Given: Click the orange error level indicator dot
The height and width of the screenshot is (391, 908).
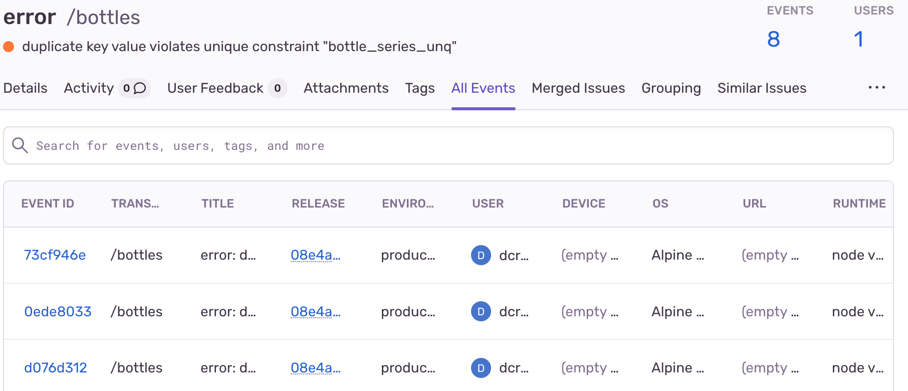Looking at the screenshot, I should 9,47.
